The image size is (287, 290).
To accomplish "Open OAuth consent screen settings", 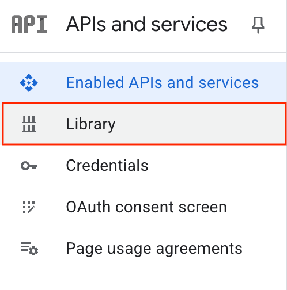I will click(x=146, y=207).
